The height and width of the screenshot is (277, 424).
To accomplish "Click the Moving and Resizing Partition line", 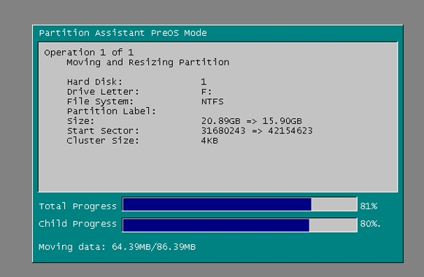I will [148, 63].
